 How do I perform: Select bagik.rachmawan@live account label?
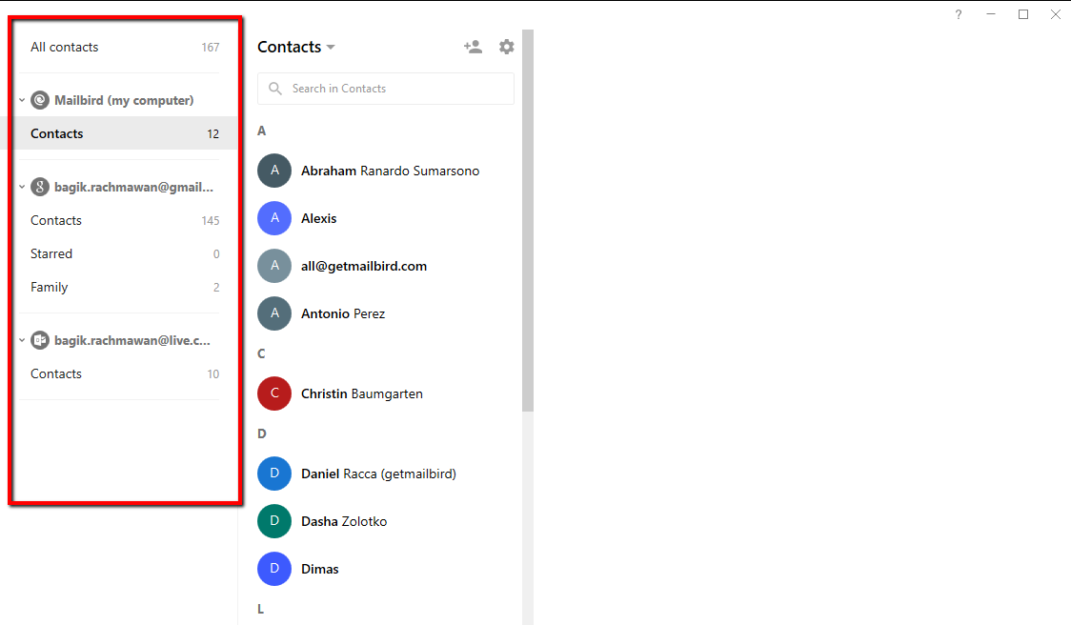[x=132, y=340]
